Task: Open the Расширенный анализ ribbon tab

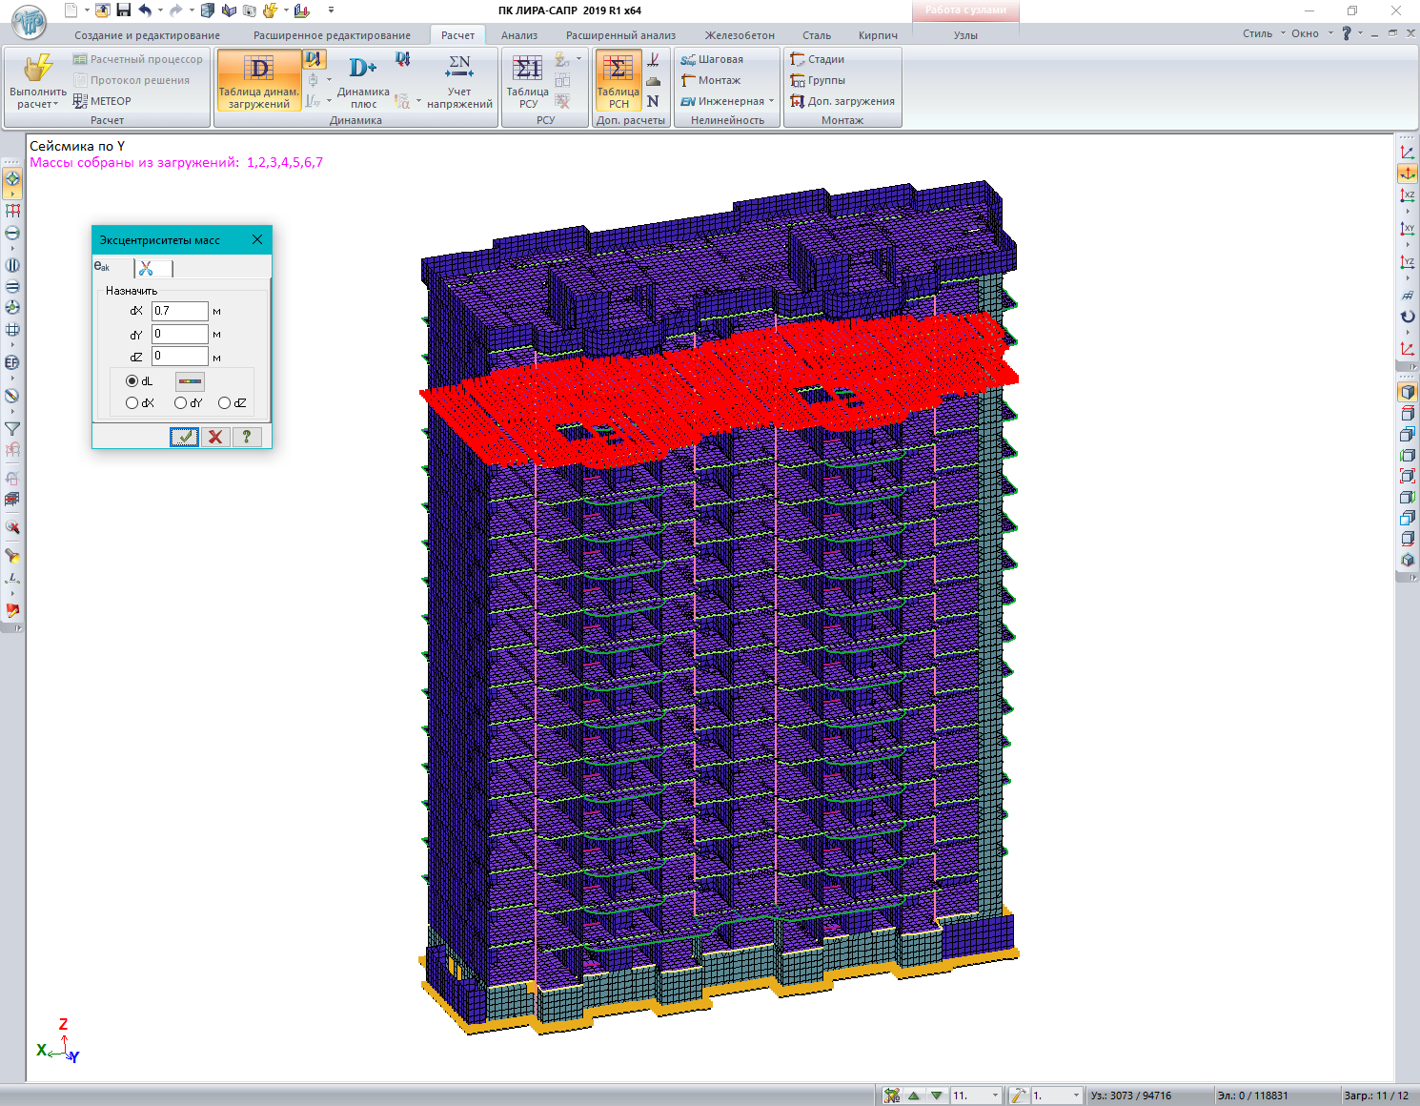Action: pos(620,35)
